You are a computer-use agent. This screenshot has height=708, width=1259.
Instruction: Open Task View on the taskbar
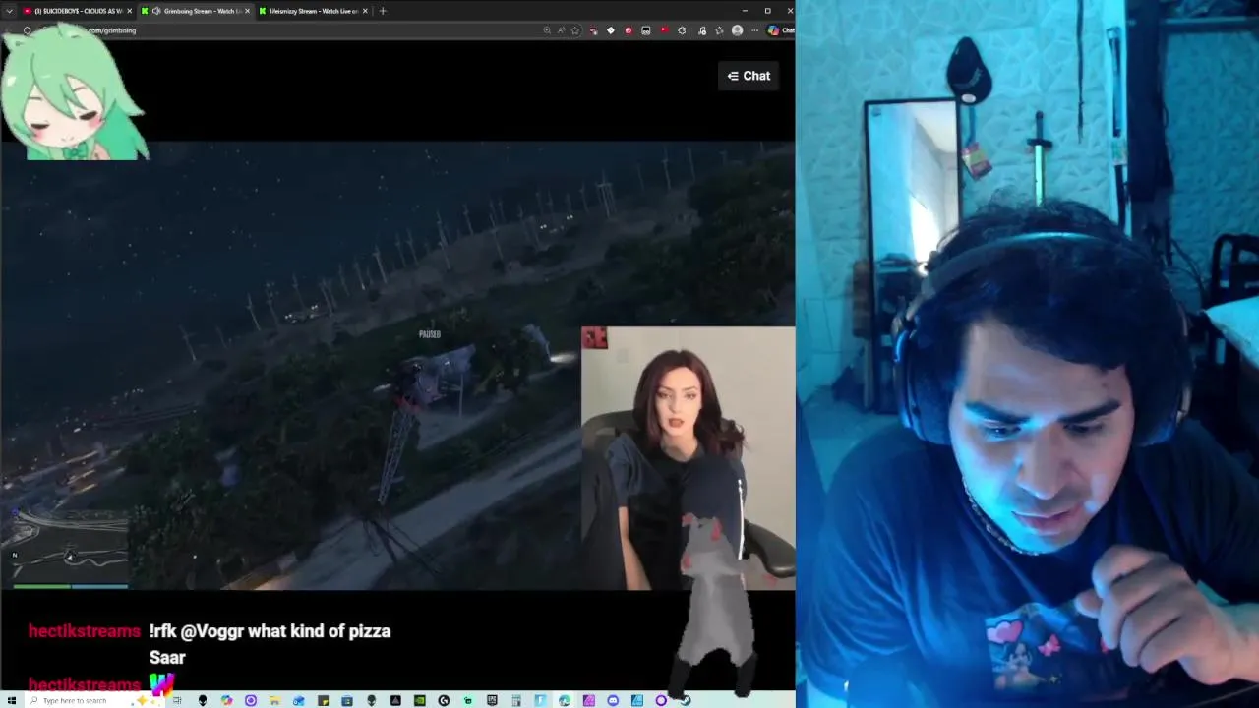[x=177, y=700]
